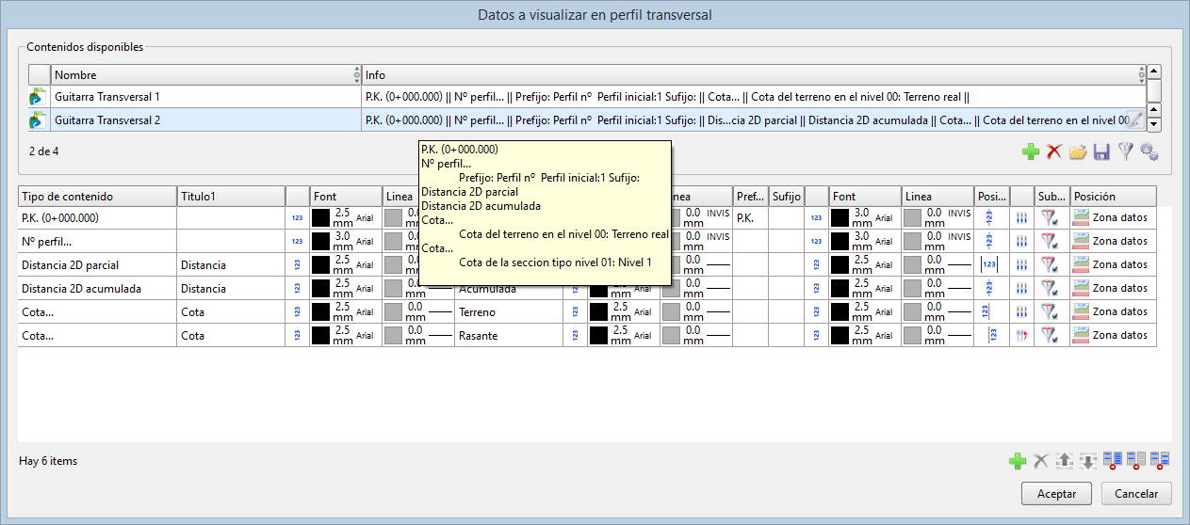Click the Zona datos icon in Distancia 2D acumulada row

(x=1081, y=288)
